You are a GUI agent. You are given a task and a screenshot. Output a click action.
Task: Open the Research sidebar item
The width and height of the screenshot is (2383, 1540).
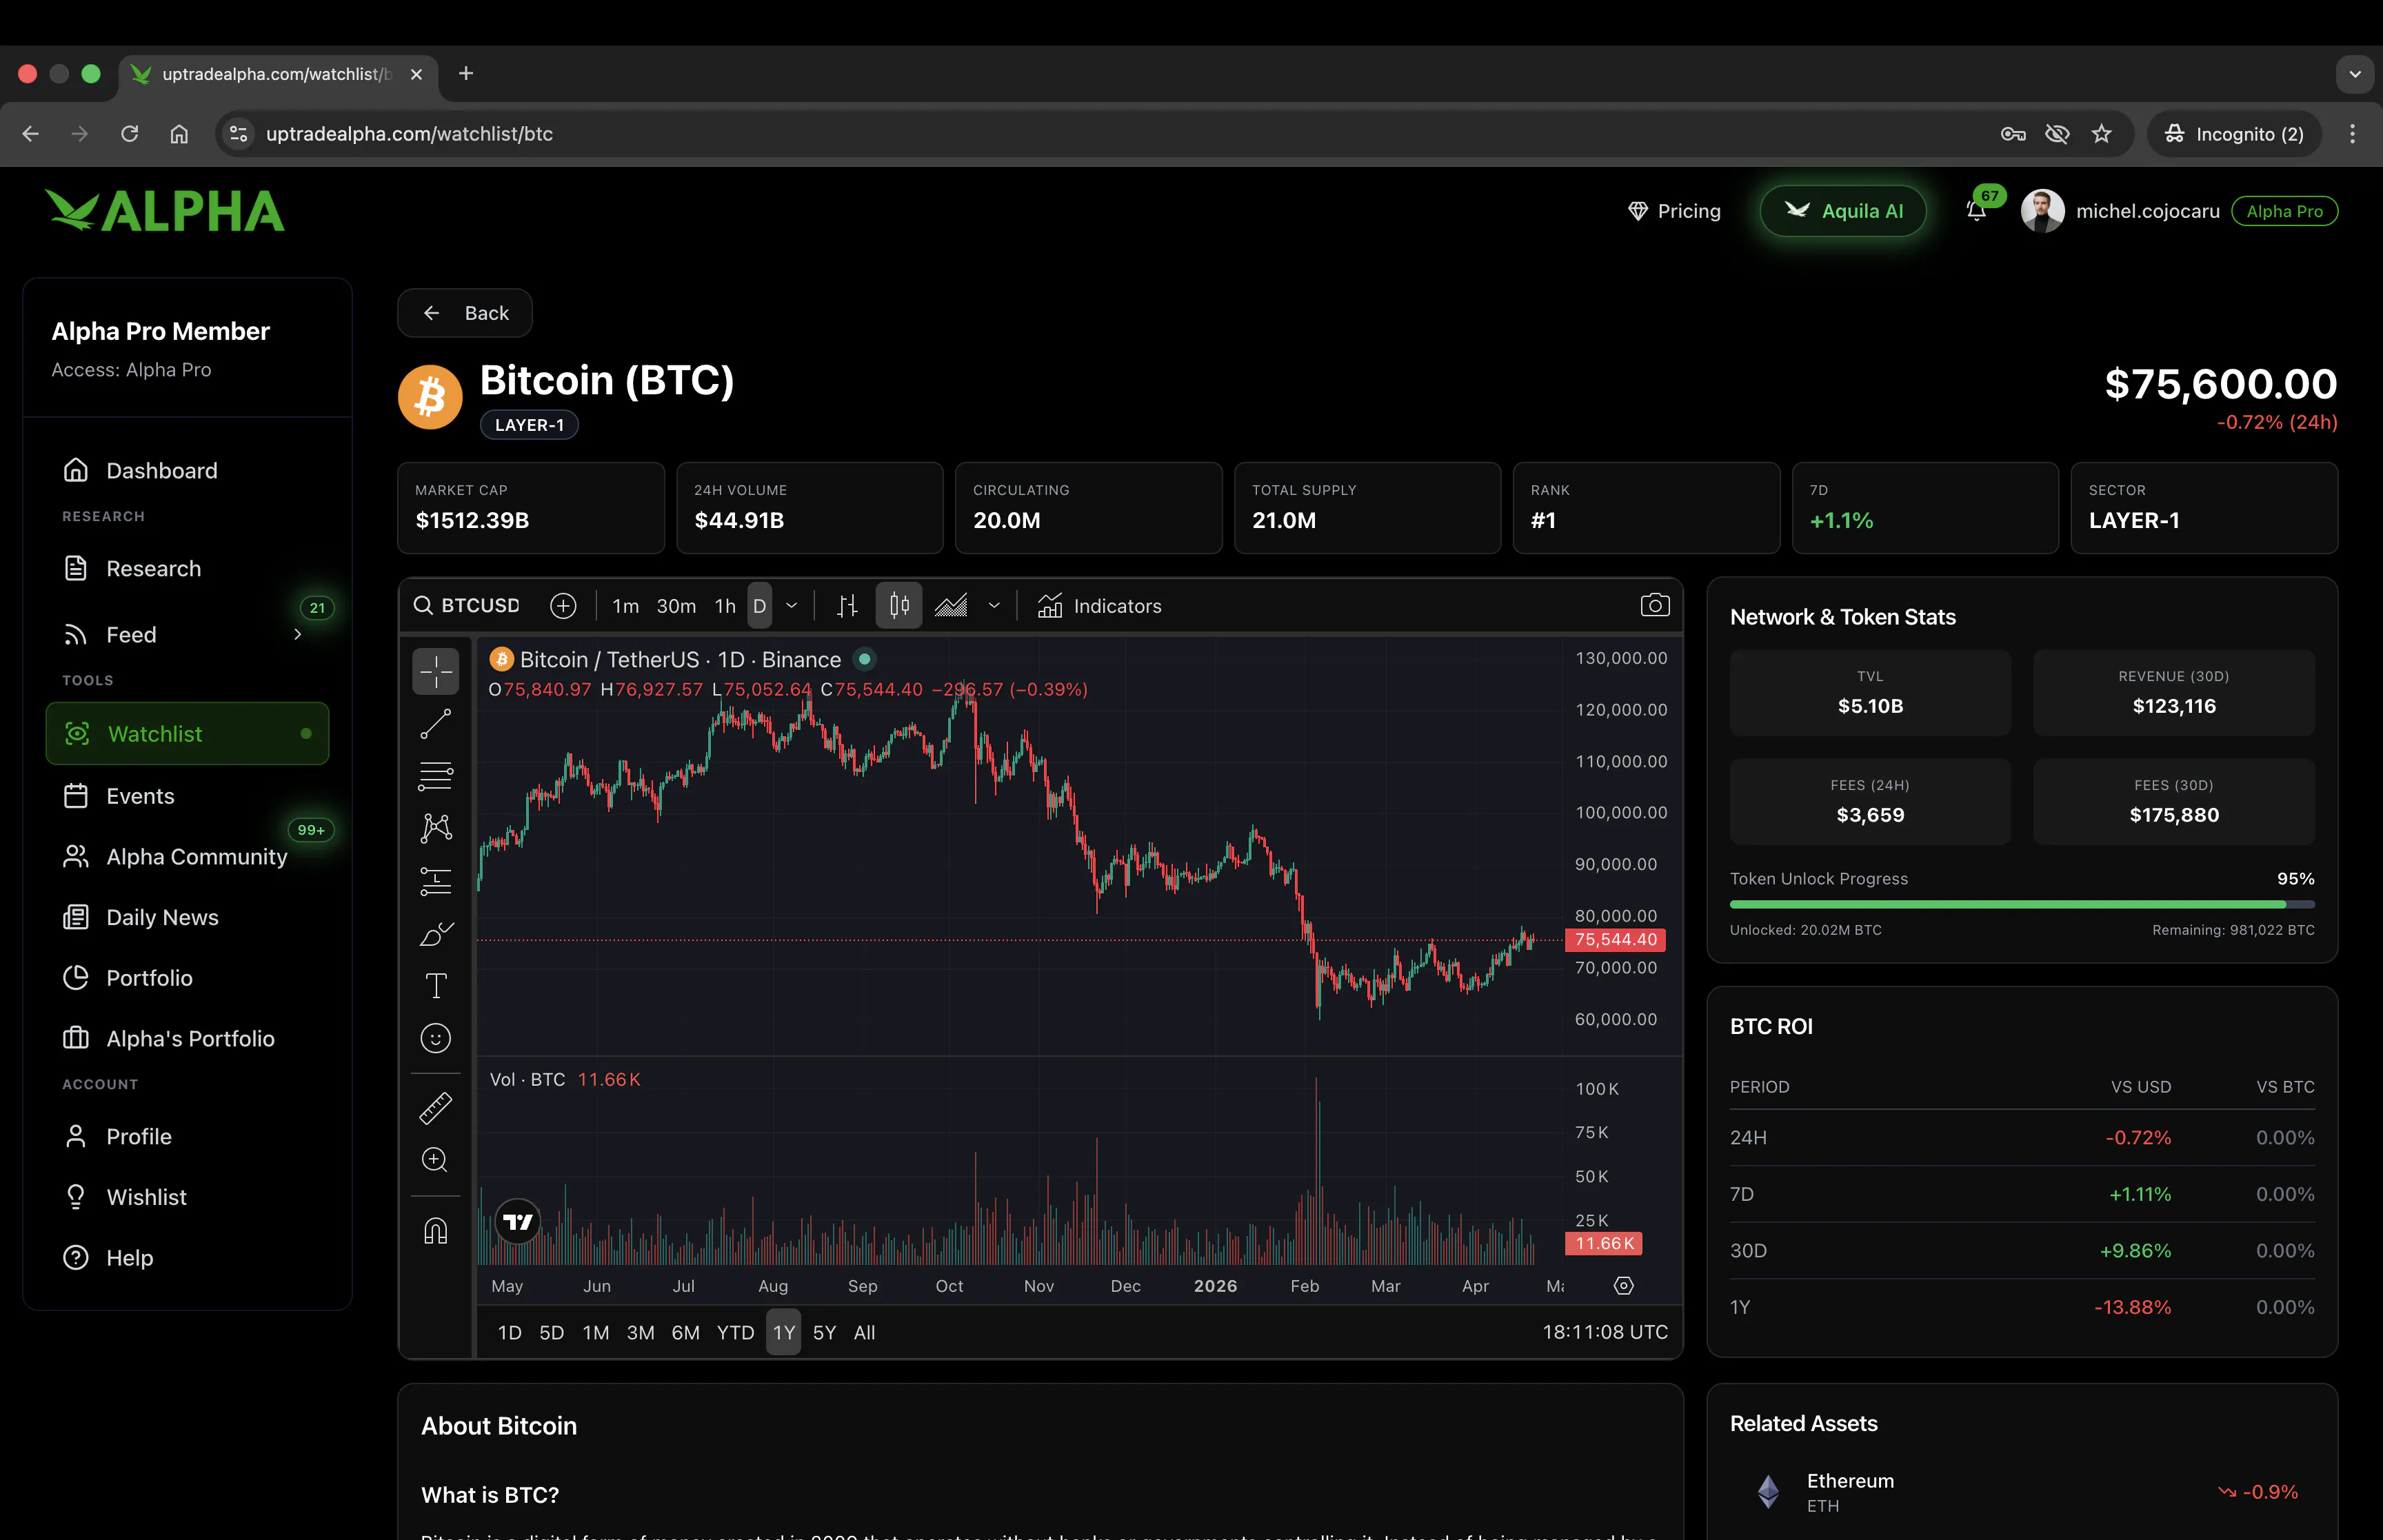tap(187, 569)
